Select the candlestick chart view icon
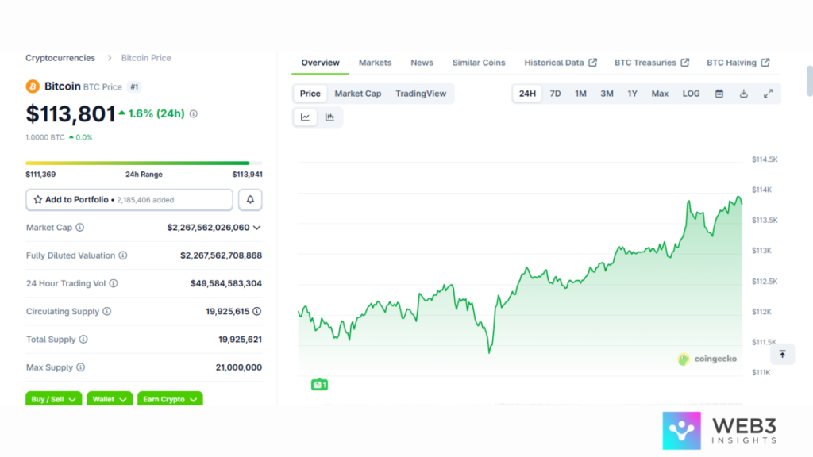The width and height of the screenshot is (813, 457). (329, 117)
